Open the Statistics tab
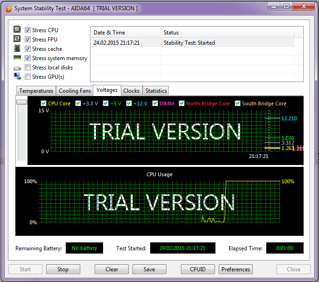This screenshot has width=319, height=282. (156, 91)
